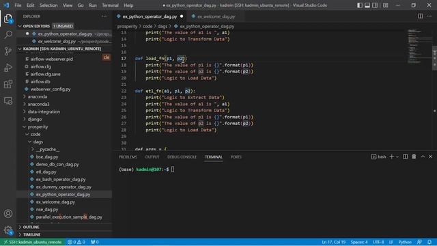
Task: Change LF end of line sequence
Action: pos(391,242)
